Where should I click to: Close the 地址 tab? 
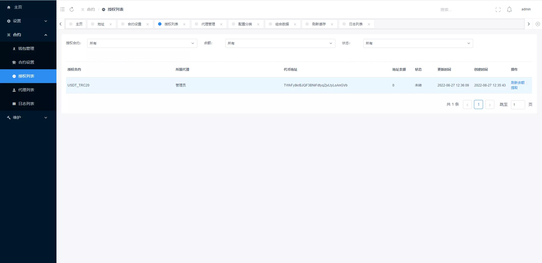pos(111,24)
